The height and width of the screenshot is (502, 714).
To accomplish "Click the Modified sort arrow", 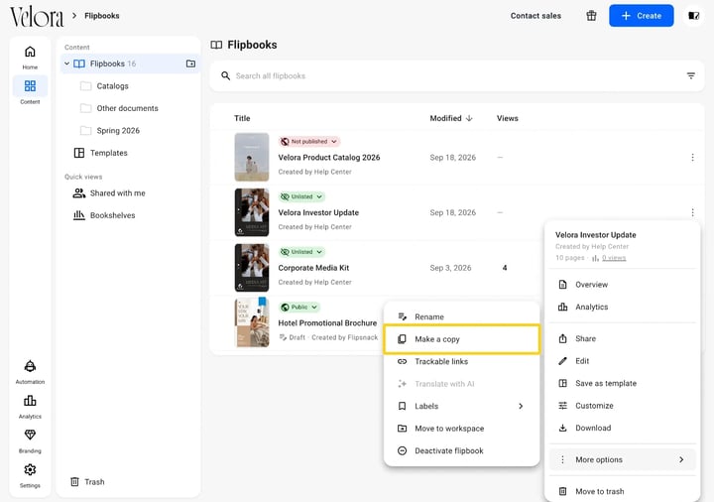I will pos(469,118).
